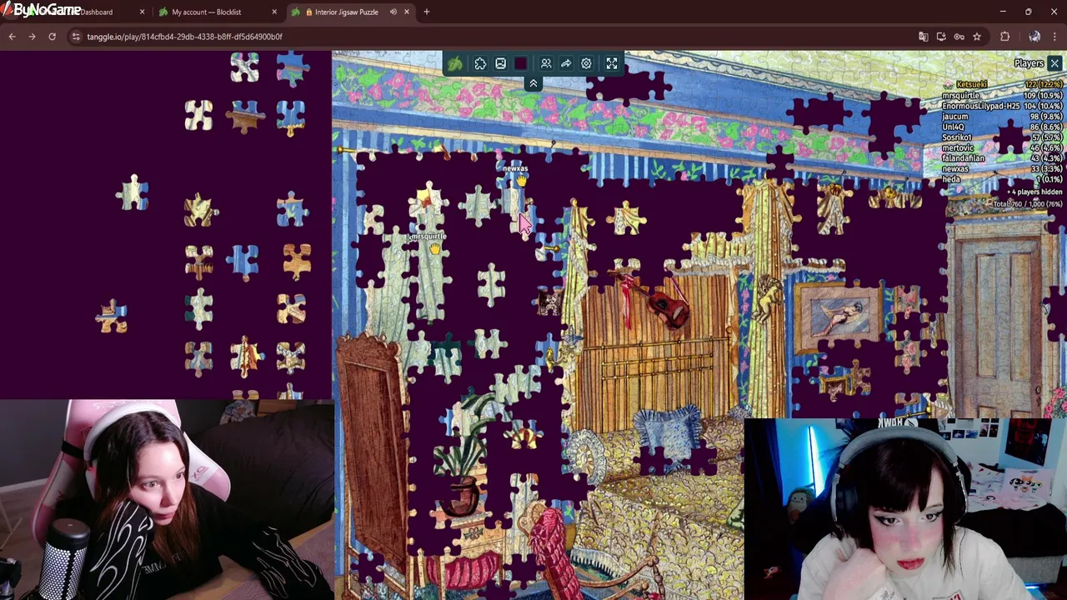Click "+ 4 players hidden" text
The width and height of the screenshot is (1067, 600).
point(1034,192)
